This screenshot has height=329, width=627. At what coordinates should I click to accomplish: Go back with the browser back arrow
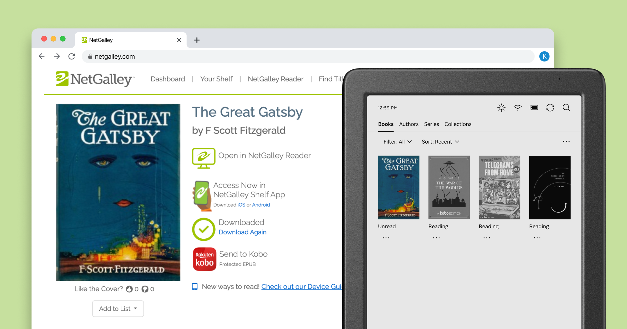pos(42,56)
